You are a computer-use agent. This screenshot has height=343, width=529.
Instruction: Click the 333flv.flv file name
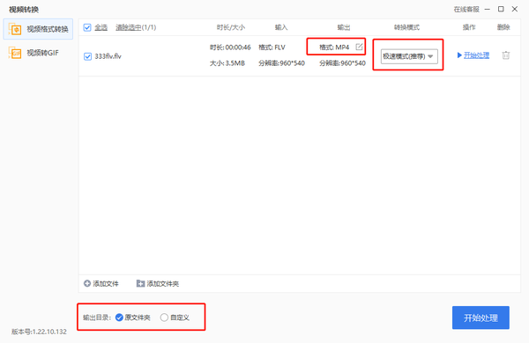pos(108,56)
